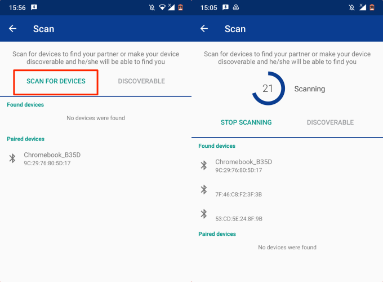The width and height of the screenshot is (383, 282).
Task: Tap the back arrow in left Scan screen
Action: tap(13, 29)
